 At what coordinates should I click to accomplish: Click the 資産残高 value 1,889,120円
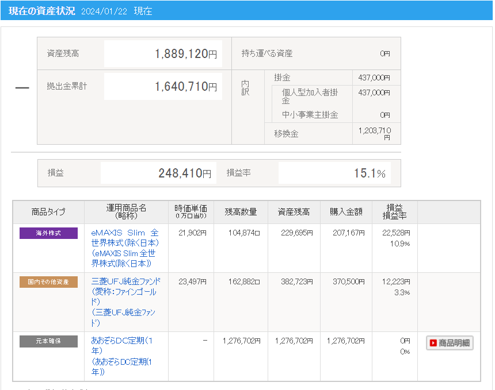click(x=185, y=54)
